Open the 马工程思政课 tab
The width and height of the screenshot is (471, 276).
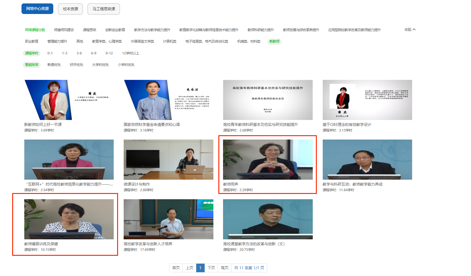tap(104, 9)
